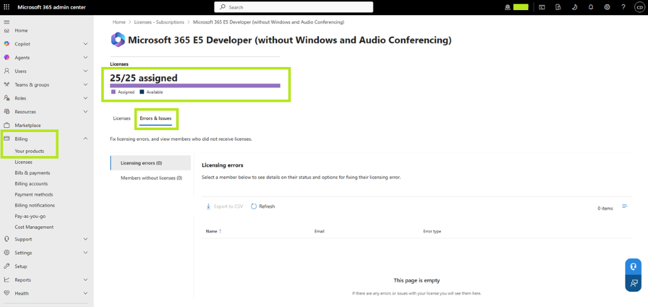The height and width of the screenshot is (307, 648).
Task: Click the Error type column header
Action: click(x=432, y=231)
